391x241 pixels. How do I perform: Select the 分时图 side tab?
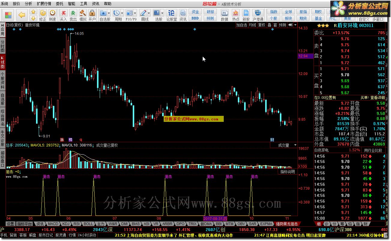(x=2, y=46)
